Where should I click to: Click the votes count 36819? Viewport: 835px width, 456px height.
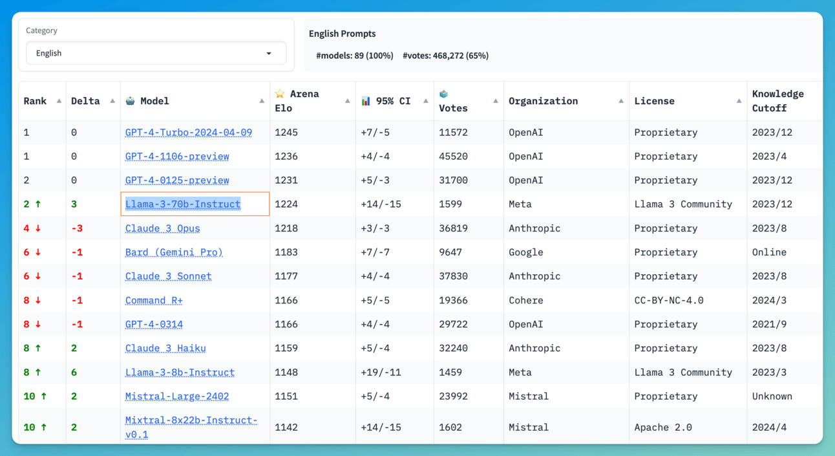pyautogui.click(x=453, y=228)
